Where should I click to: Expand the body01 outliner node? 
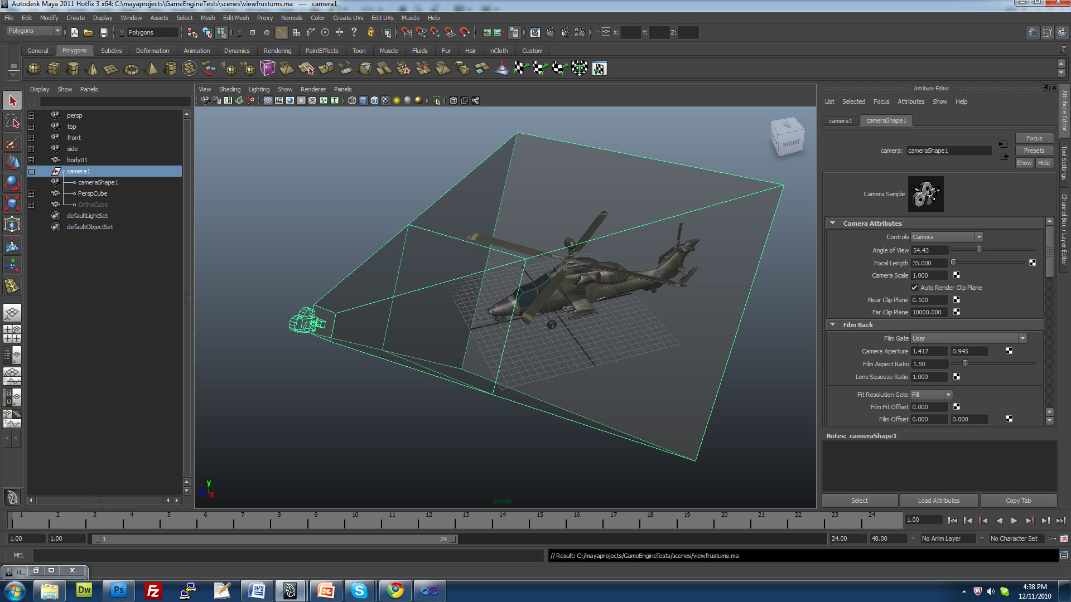(x=31, y=161)
